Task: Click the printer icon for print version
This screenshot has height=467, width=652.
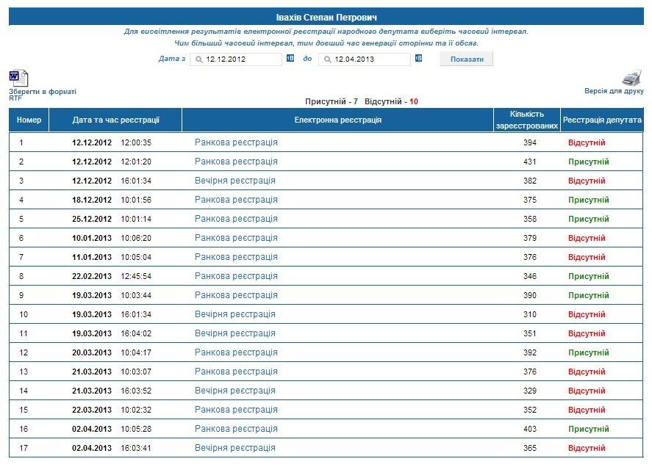Action: point(632,78)
